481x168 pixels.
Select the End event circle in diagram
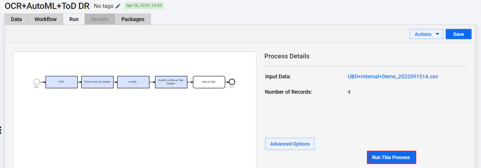tap(232, 82)
